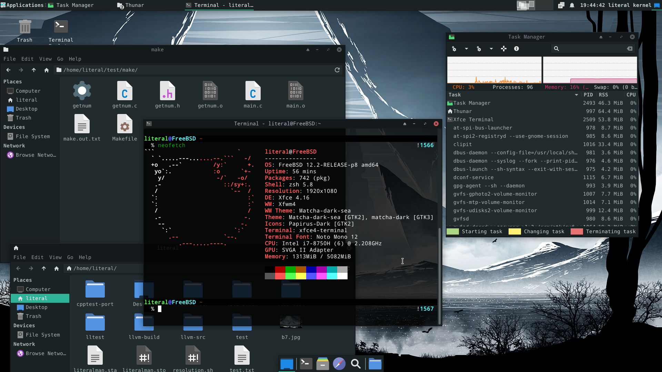
Task: Click path bar showing /home/literal/test/make/
Action: pos(198,70)
